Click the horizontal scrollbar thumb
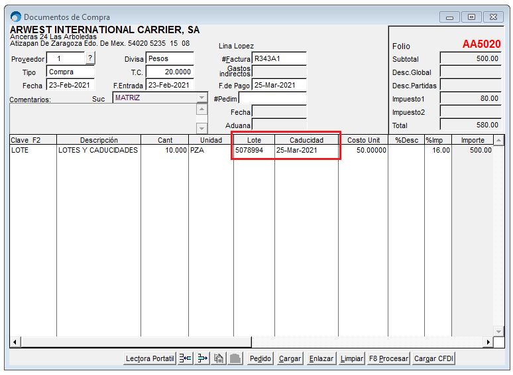 pos(135,342)
